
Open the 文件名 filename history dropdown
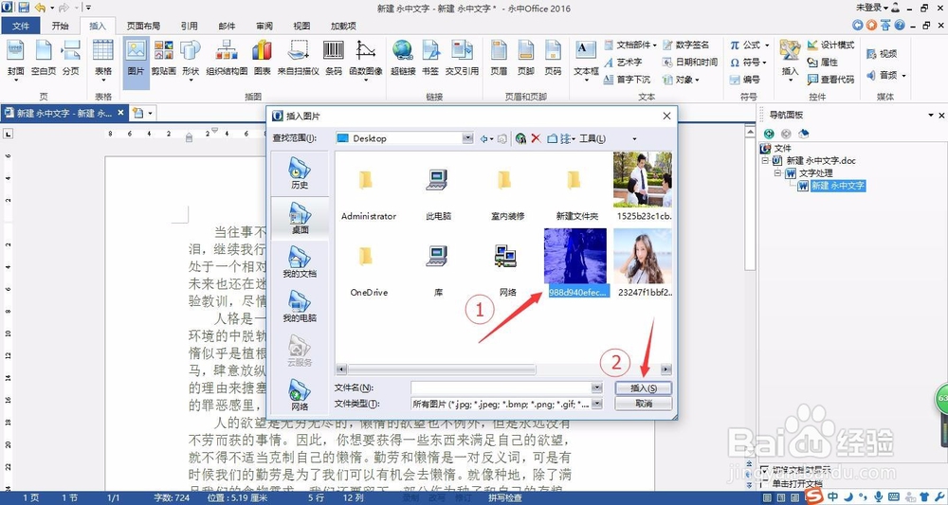tap(597, 388)
